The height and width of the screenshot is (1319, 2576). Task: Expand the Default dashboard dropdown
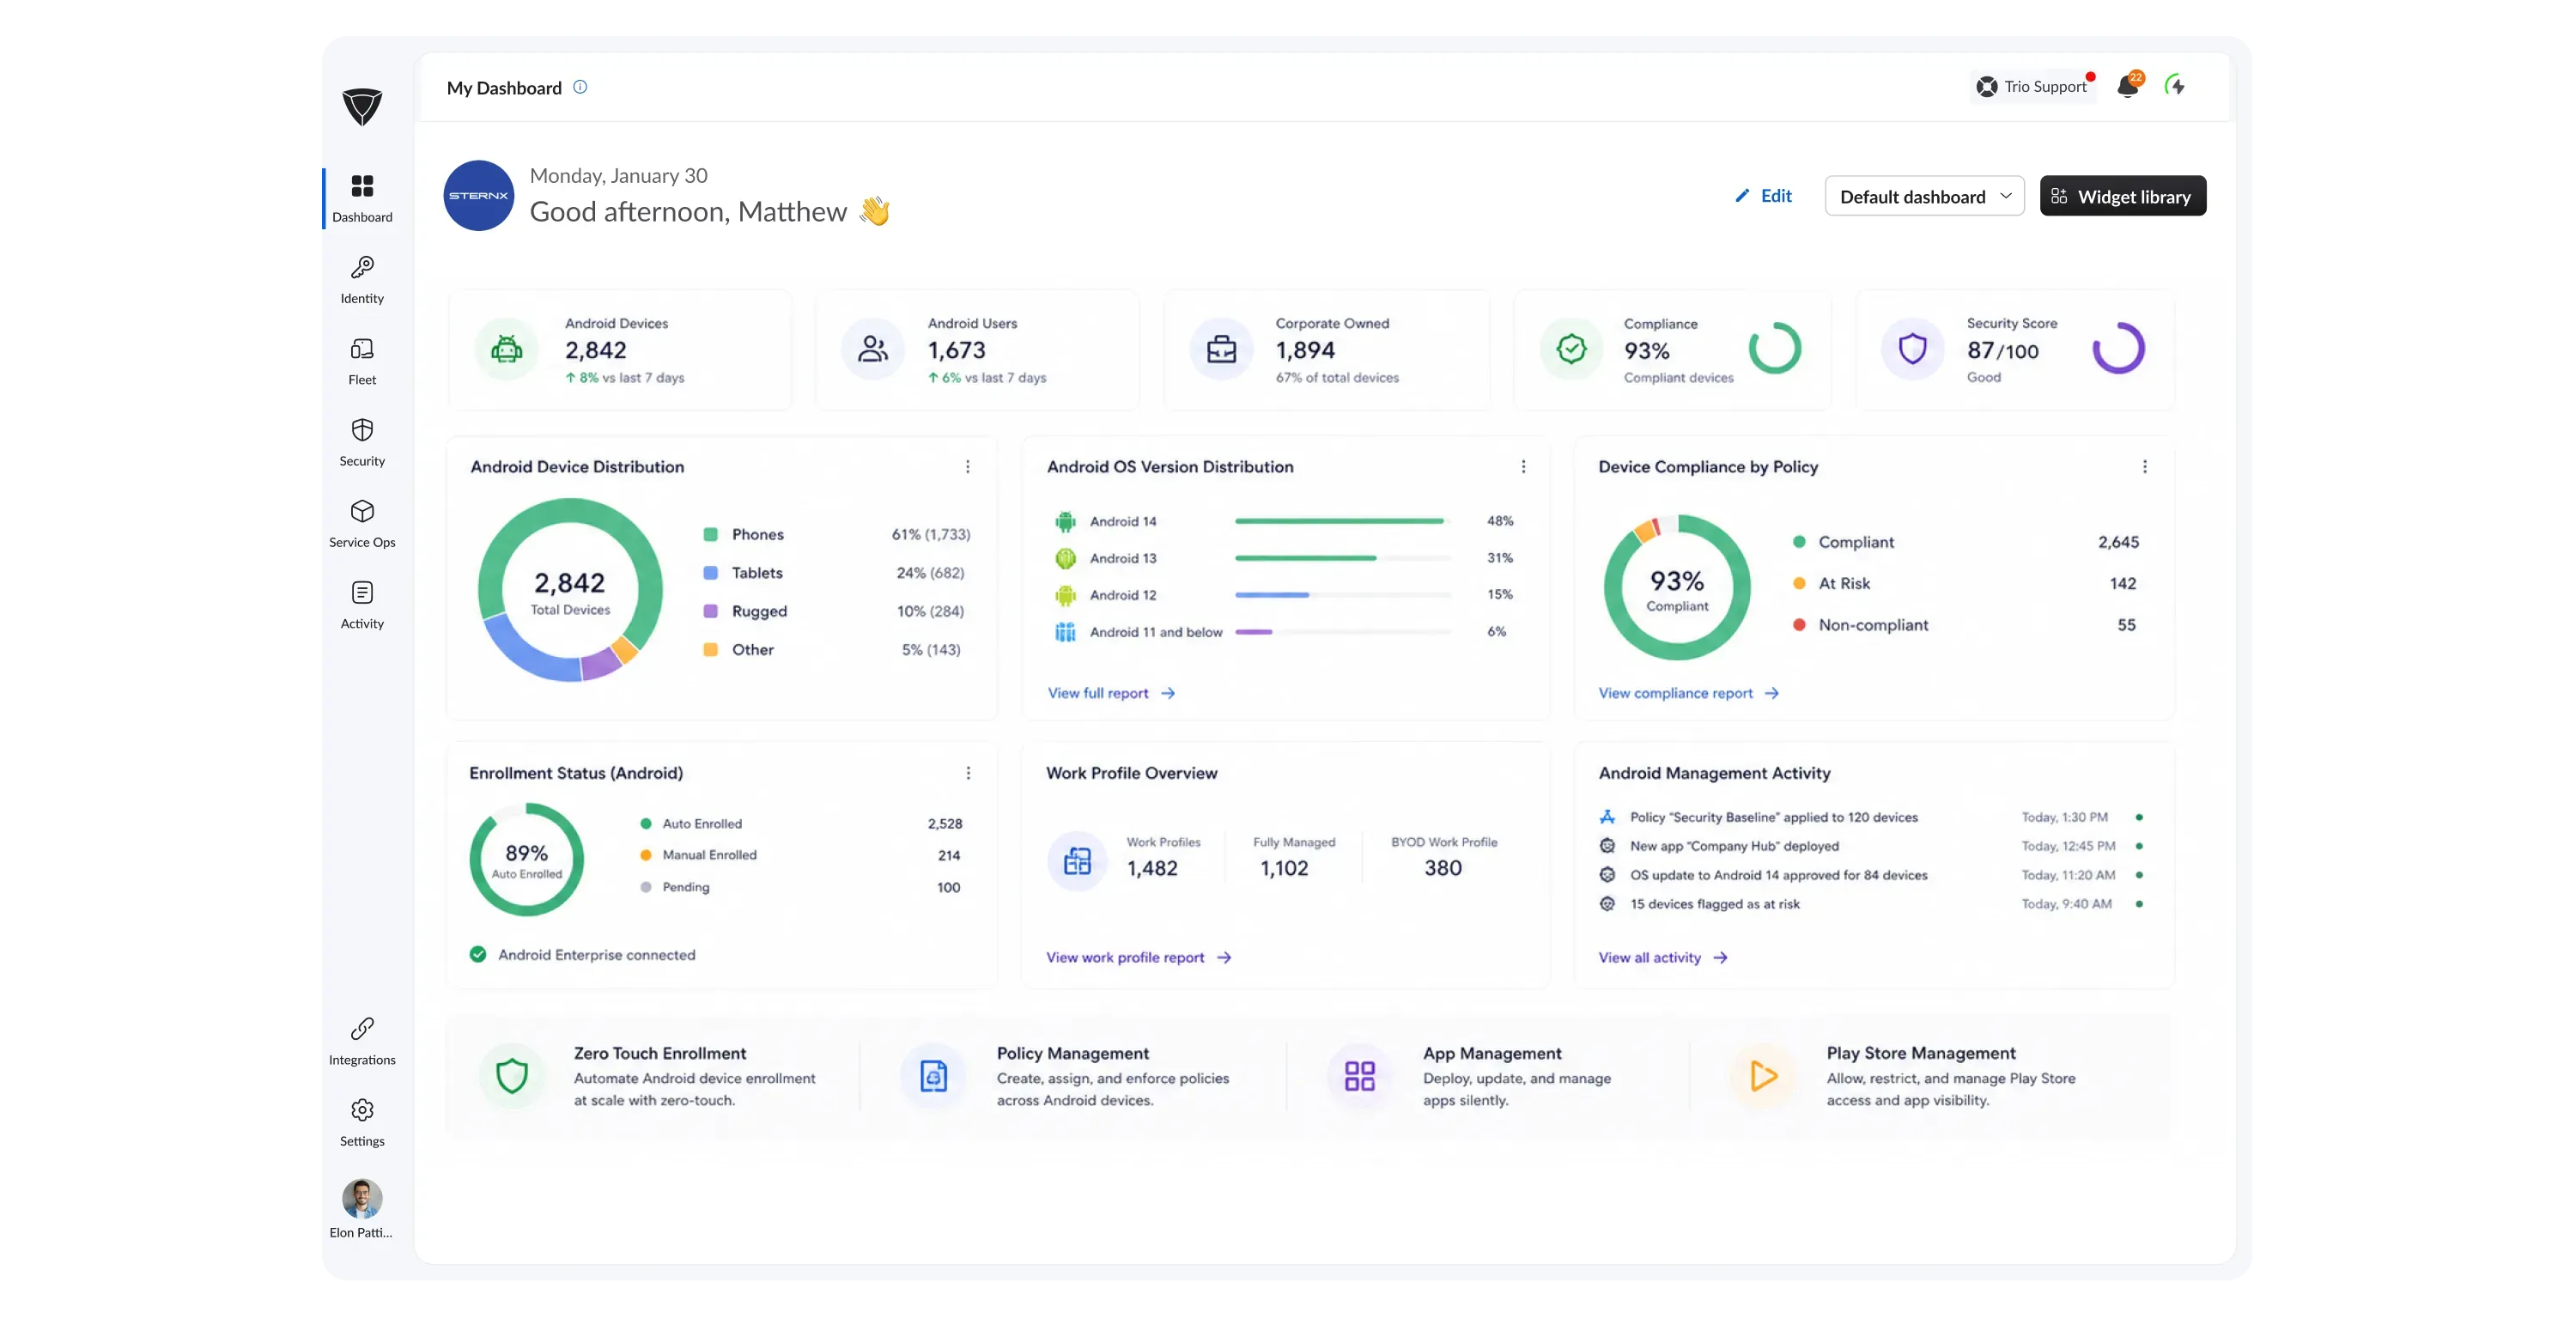(x=1924, y=196)
